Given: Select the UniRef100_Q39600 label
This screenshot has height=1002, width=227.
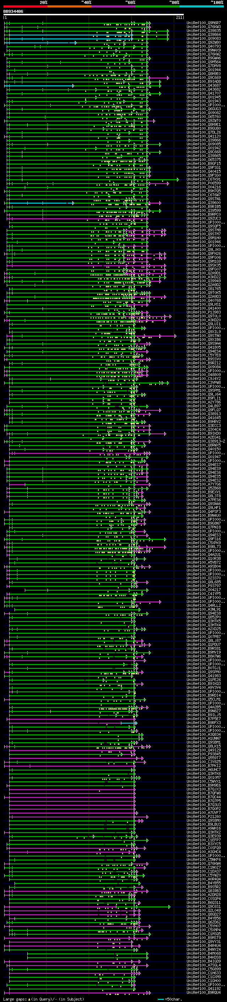Looking at the screenshot, I should tap(204, 203).
